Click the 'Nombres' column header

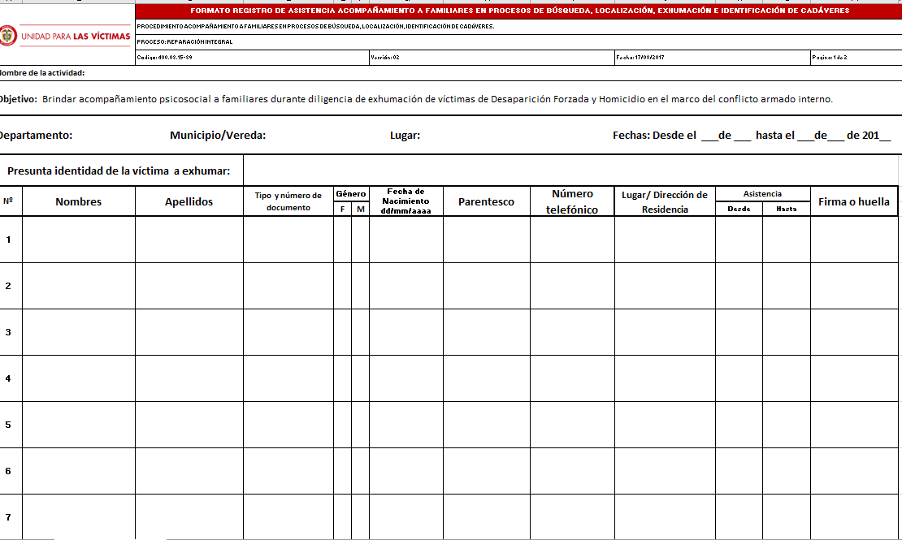tap(79, 201)
